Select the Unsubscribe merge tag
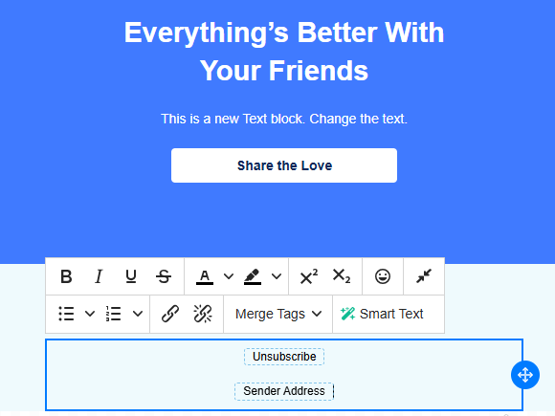Viewport: 555px width, 416px height. (284, 356)
